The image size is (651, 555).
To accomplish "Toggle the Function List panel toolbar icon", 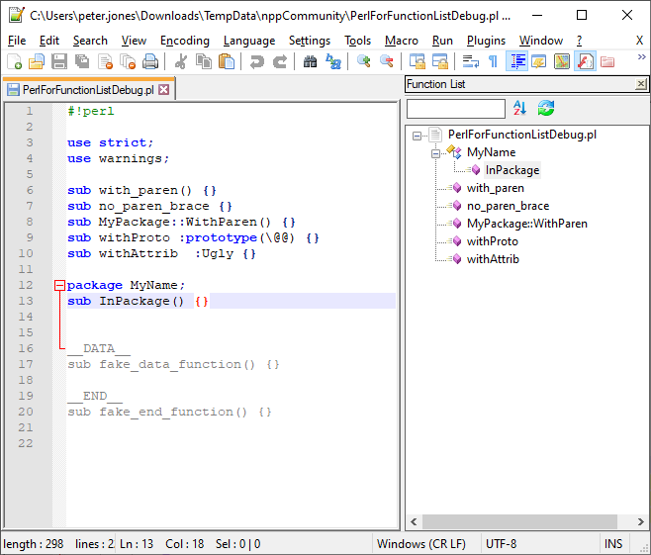I will [x=585, y=62].
